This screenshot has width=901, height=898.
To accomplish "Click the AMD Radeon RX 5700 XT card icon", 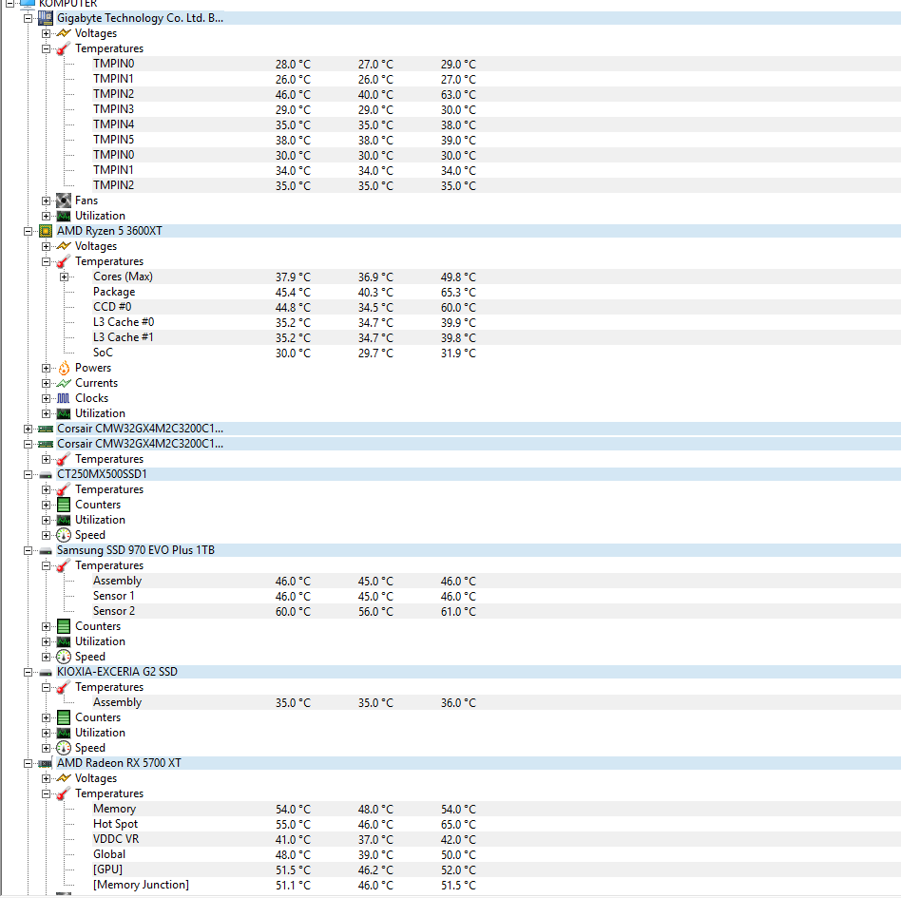I will [46, 763].
